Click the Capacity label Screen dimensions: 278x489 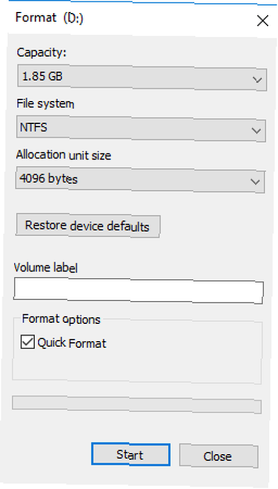pos(42,52)
